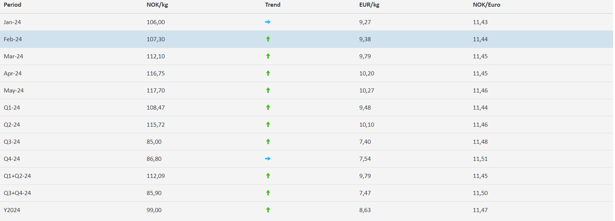This screenshot has width=615, height=221.
Task: Click the 10,20 EUR/kg value for Apr-24
Action: [x=367, y=74]
